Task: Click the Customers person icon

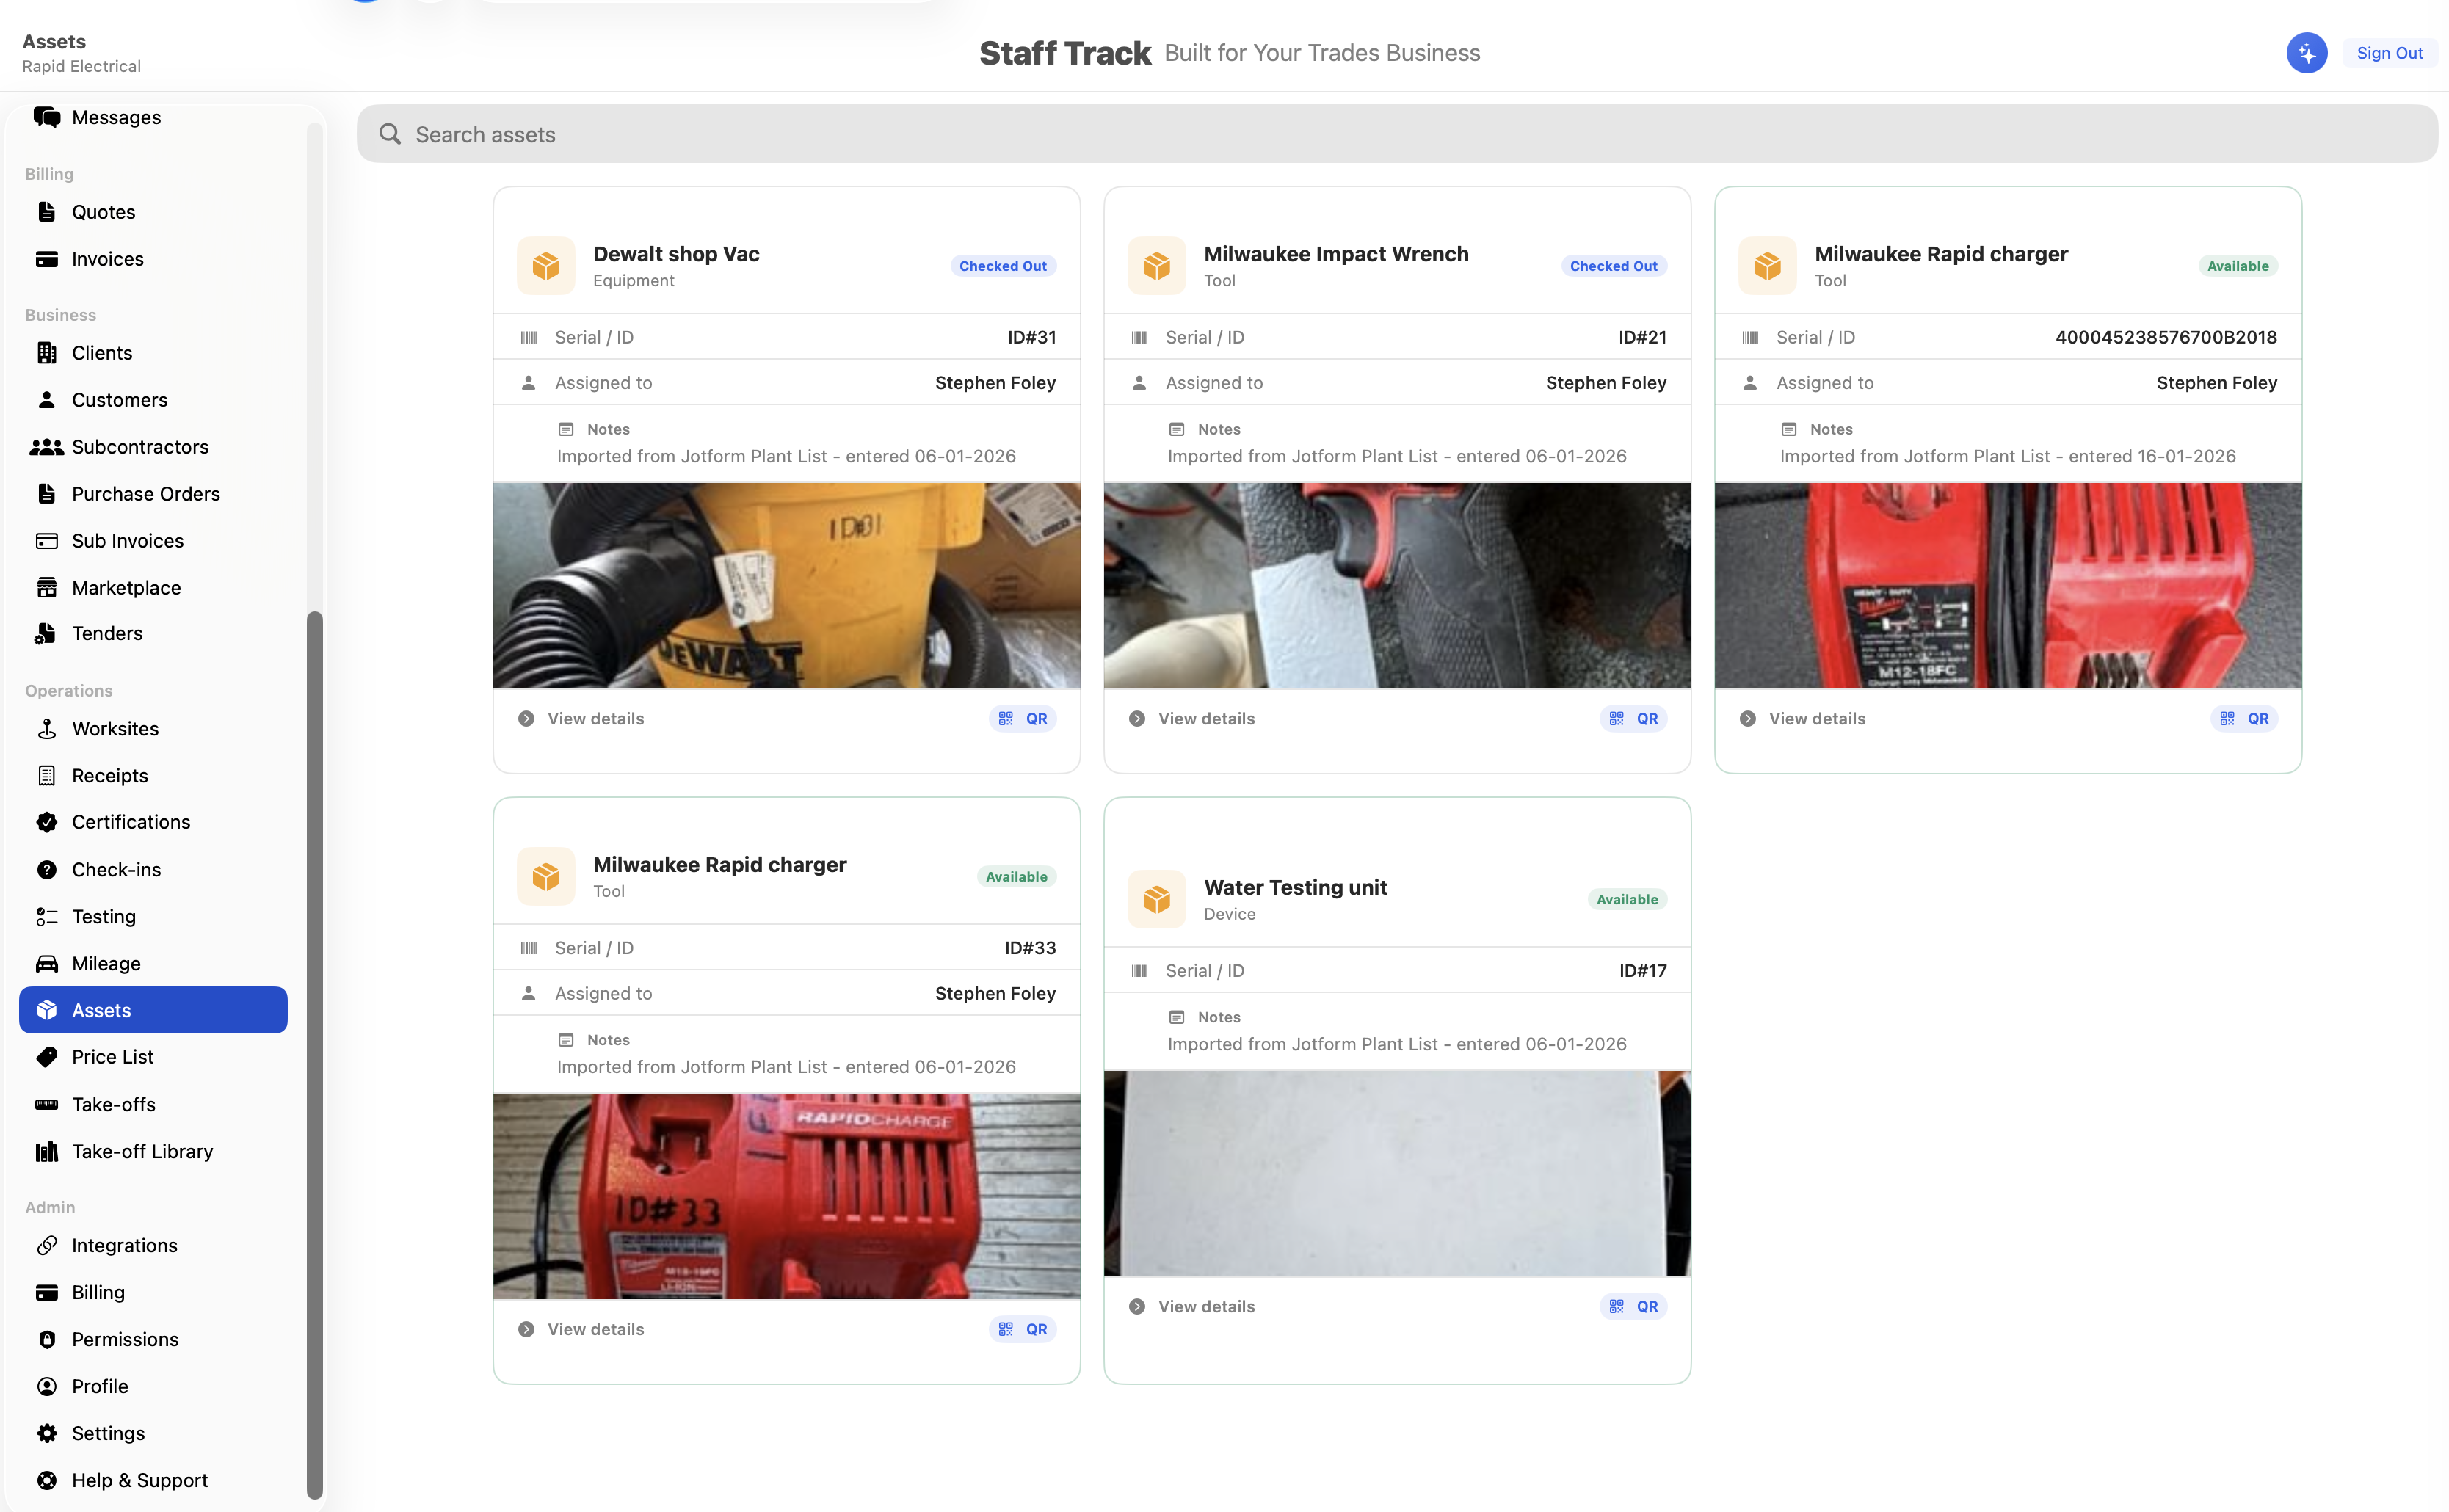Action: pos(46,400)
